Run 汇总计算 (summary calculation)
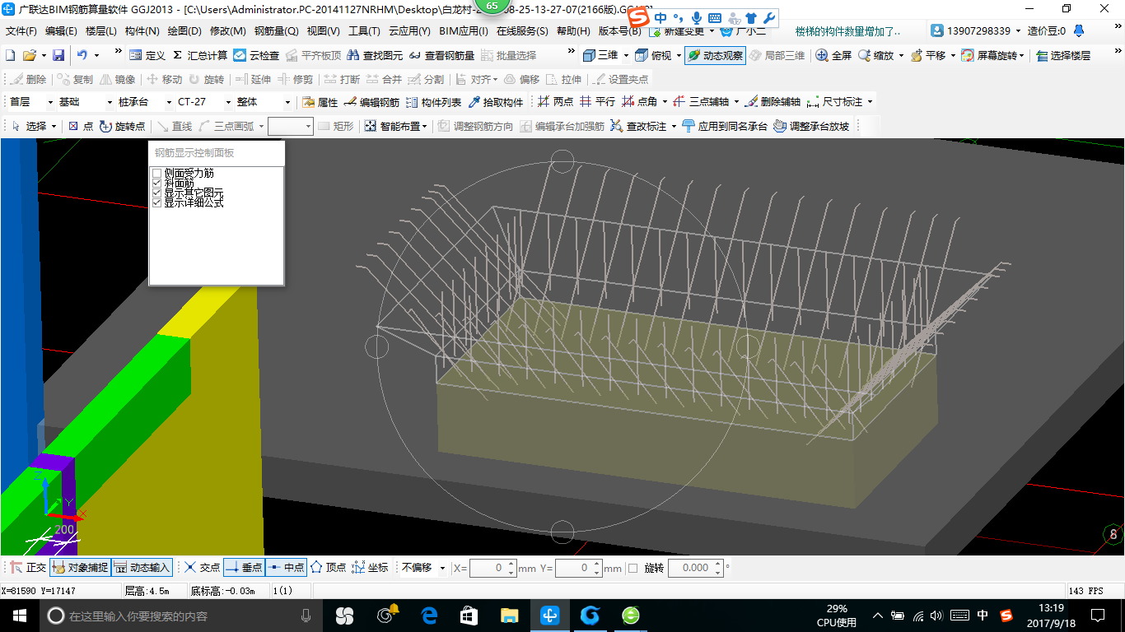 (x=200, y=55)
